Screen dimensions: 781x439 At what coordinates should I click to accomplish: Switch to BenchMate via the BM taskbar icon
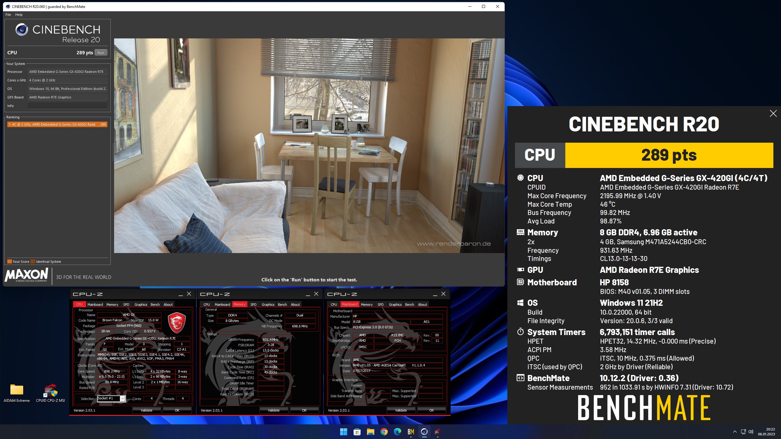tap(411, 432)
